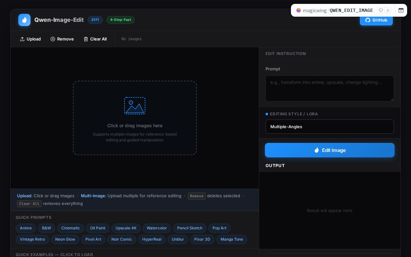Select the Watercolor quick prompt
Image resolution: width=411 pixels, height=257 pixels.
pos(157,228)
